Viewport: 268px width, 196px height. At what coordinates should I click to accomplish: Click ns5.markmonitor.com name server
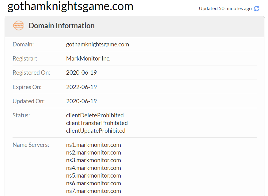click(93, 175)
